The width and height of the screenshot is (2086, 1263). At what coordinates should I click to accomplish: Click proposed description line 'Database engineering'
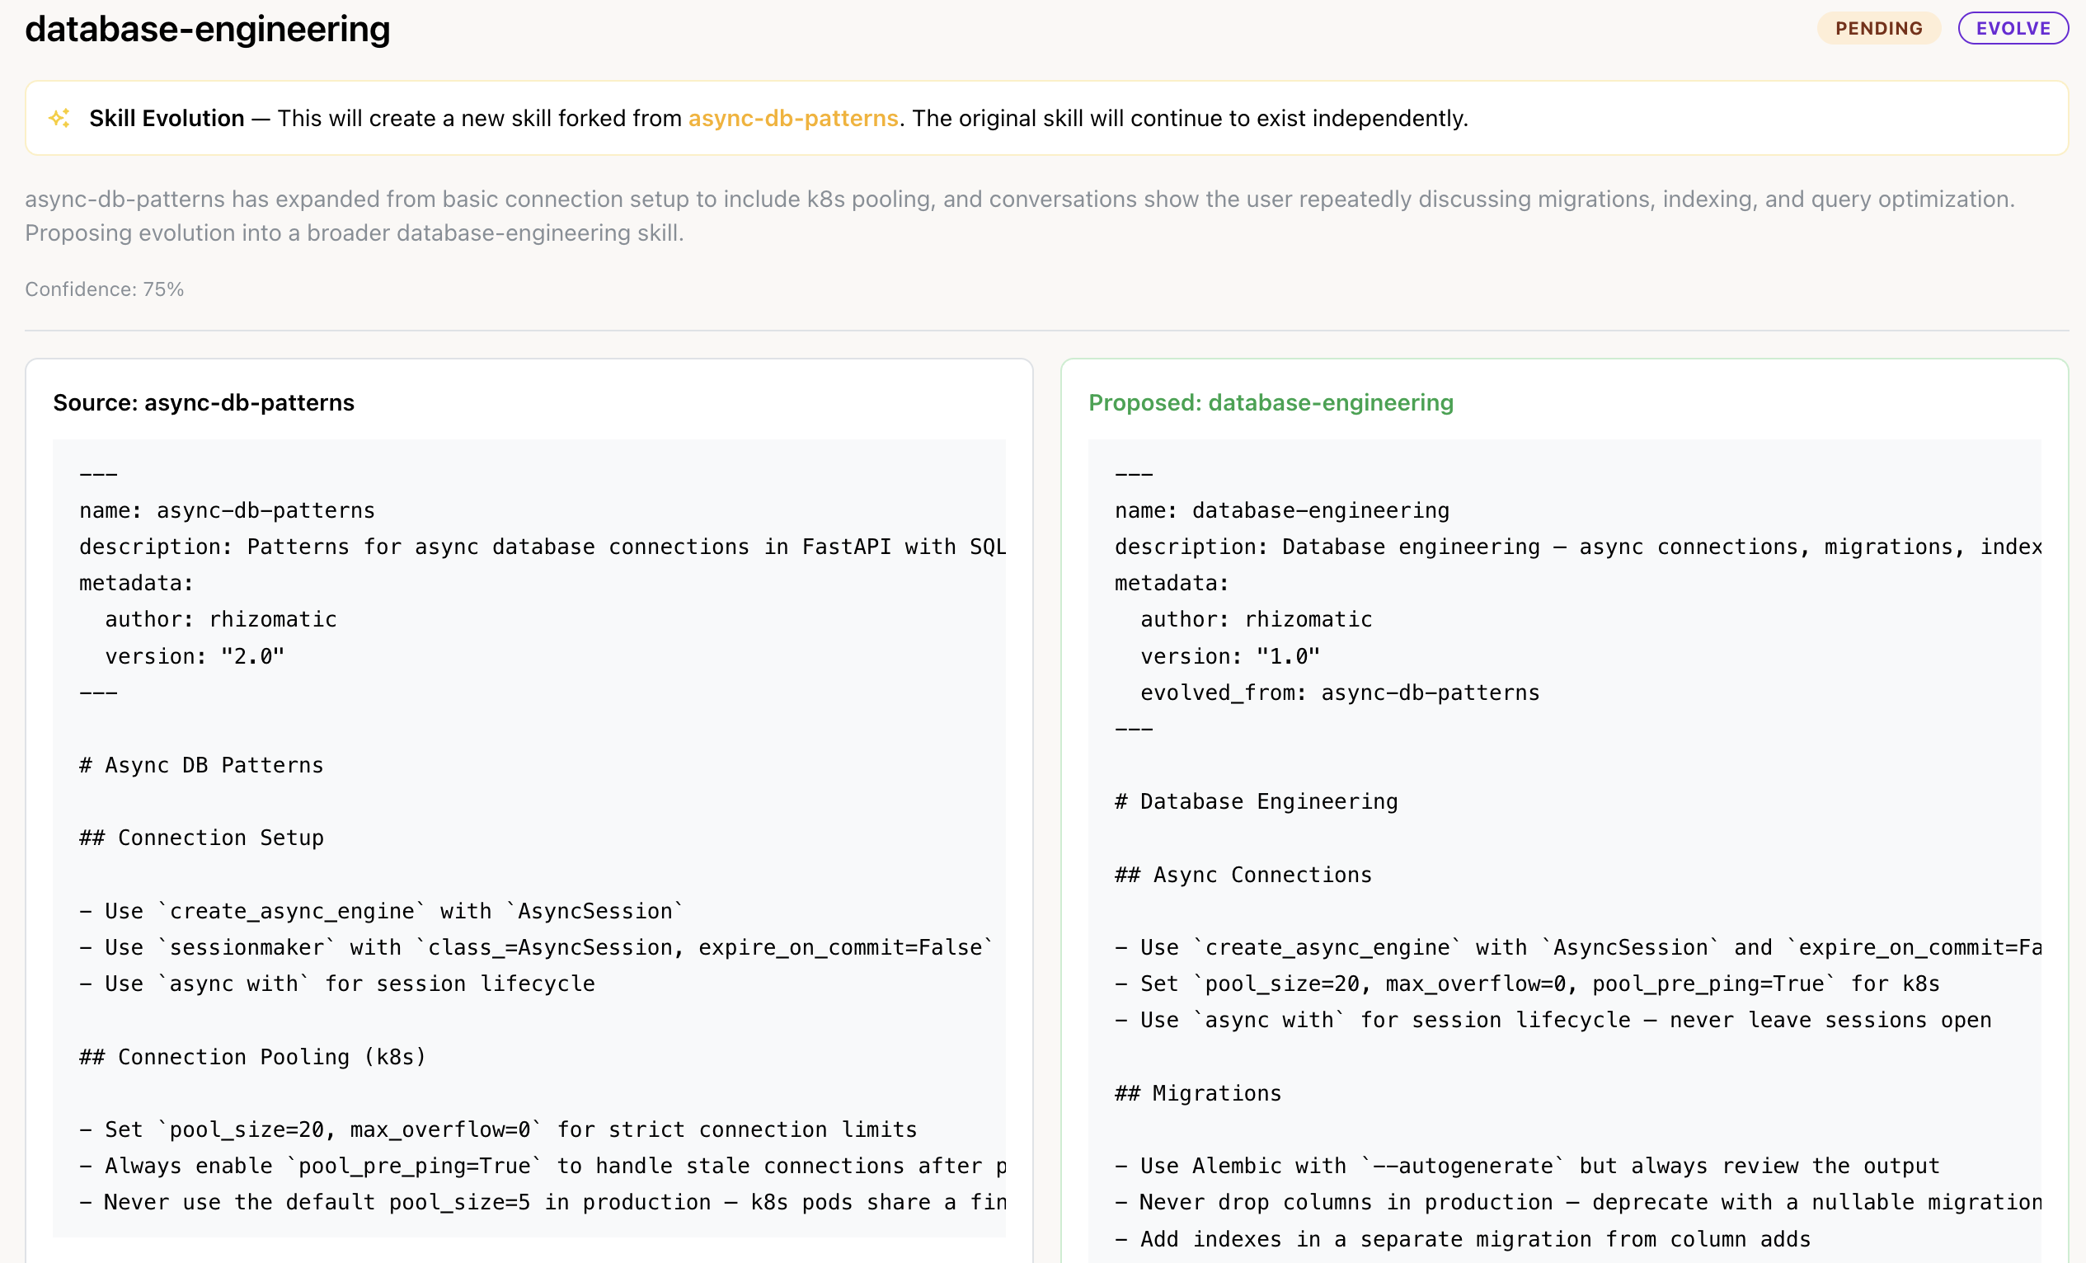1578,547
